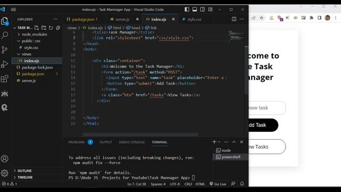Image resolution: width=341 pixels, height=192 pixels.
Task: Click browser share page icon
Action: (254, 18)
